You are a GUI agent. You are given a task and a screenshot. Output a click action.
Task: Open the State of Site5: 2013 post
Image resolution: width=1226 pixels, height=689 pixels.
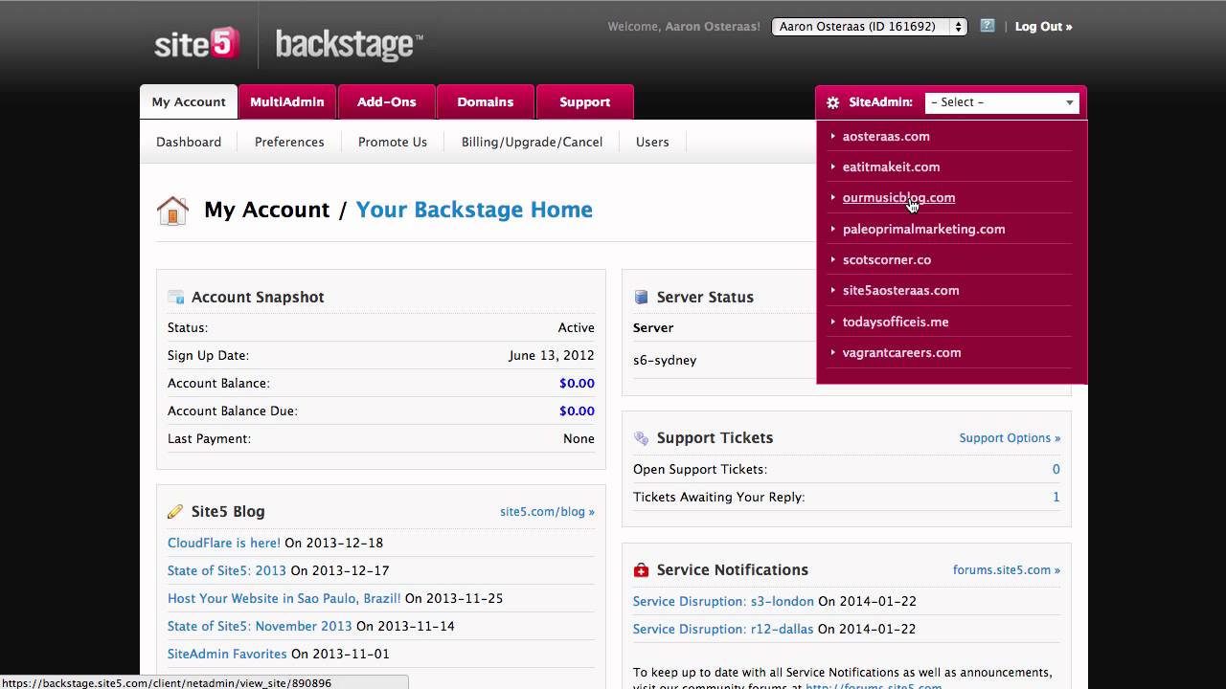[227, 570]
